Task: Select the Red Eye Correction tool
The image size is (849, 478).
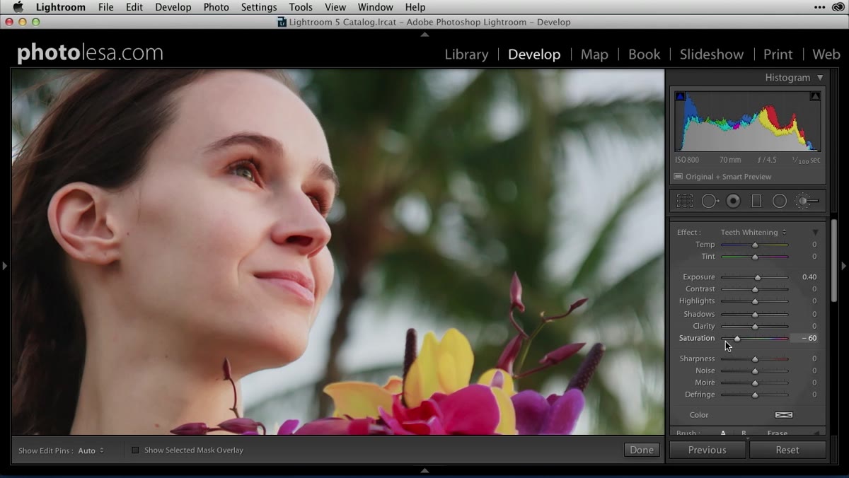Action: (x=734, y=202)
